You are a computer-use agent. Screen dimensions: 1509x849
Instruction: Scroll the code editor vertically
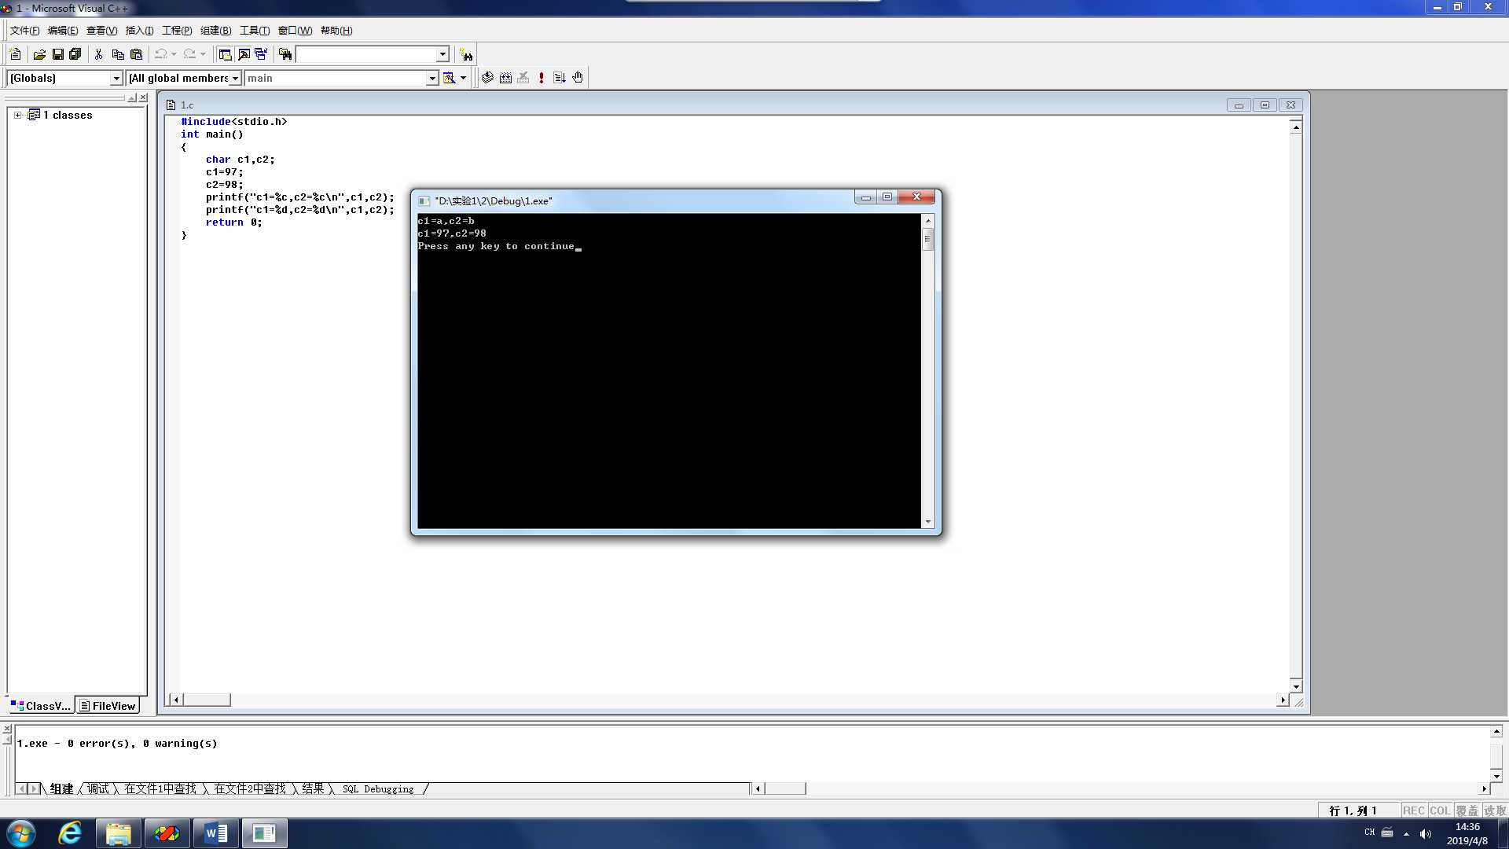[1295, 404]
